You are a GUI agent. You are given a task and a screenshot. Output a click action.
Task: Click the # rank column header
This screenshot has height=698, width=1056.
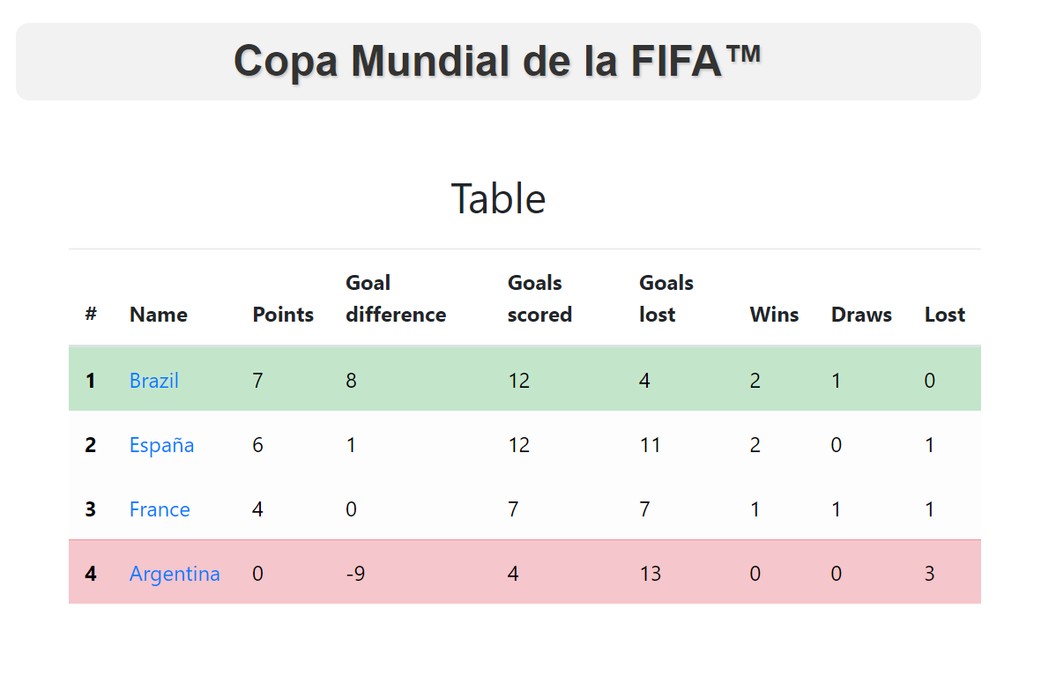[91, 313]
